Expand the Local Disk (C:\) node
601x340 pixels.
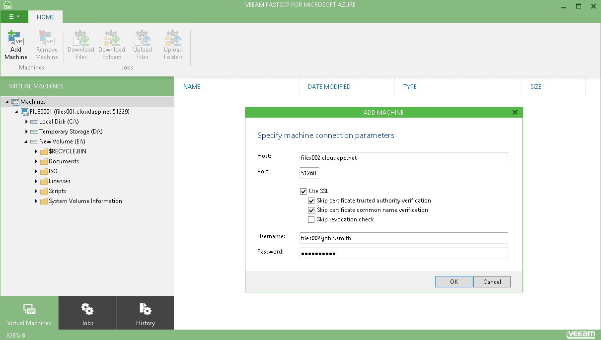point(26,122)
